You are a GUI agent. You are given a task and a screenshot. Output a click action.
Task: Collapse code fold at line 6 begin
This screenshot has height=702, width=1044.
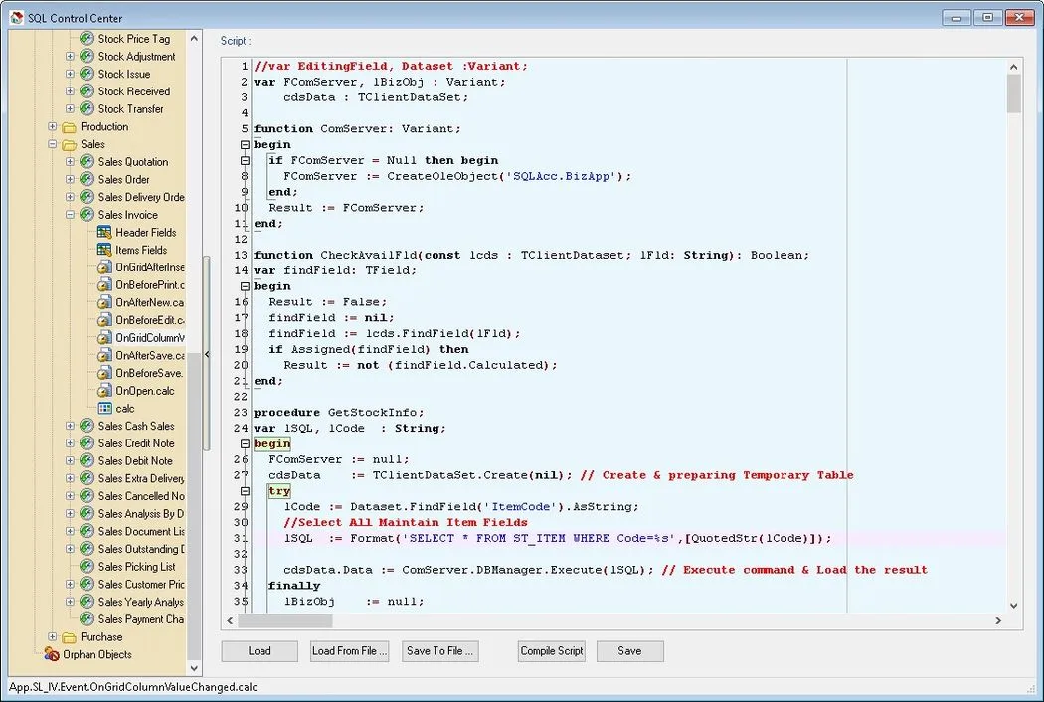245,144
